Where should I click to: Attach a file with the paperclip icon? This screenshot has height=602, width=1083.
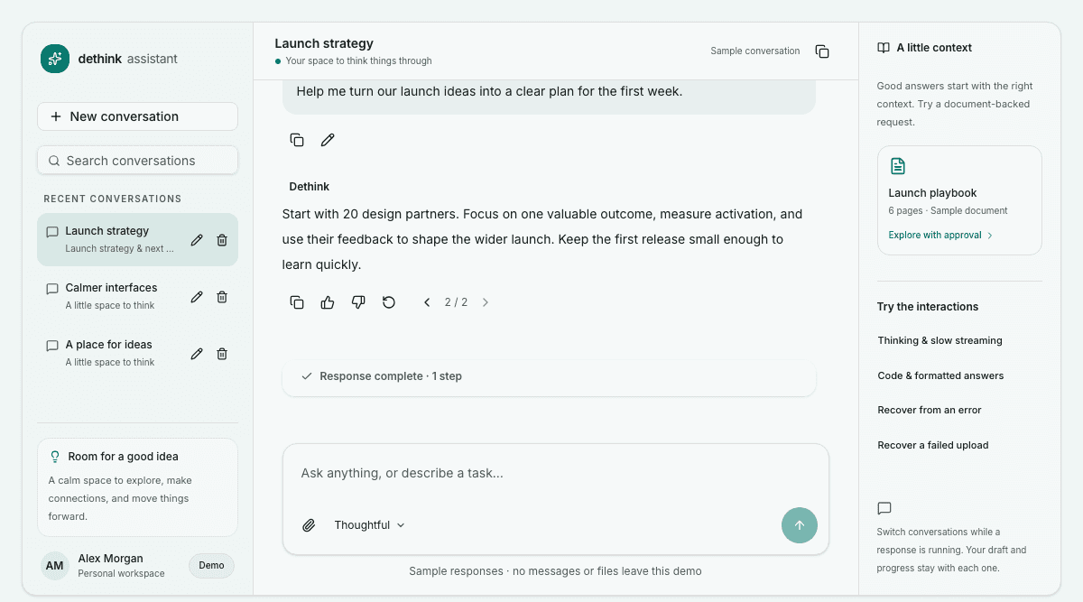(309, 525)
